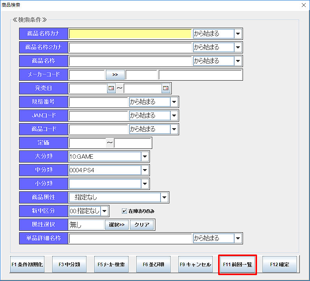Click the 属性選択 選択>> button

point(116,225)
